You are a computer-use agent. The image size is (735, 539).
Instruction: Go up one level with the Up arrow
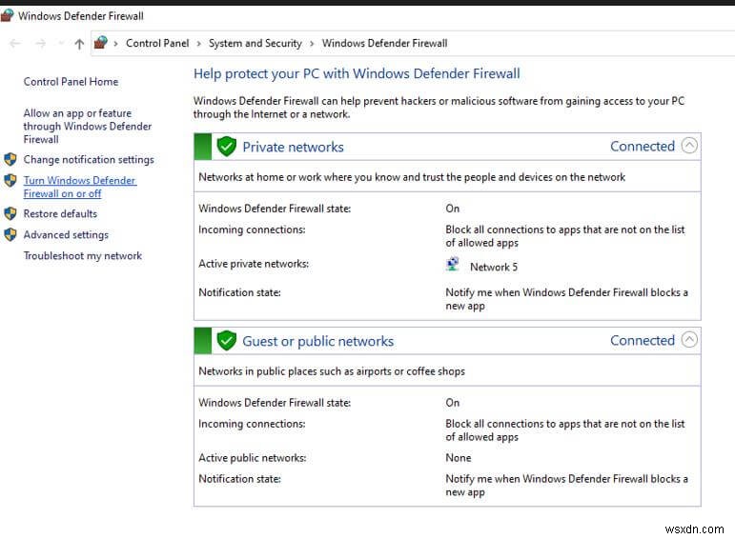tap(79, 44)
